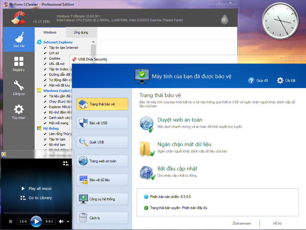Open the Registry section in CCleaner
Viewport: 306px width, 230px height.
pos(19,64)
